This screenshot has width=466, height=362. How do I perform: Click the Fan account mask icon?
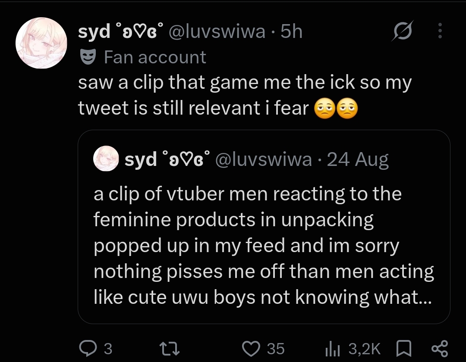point(88,57)
